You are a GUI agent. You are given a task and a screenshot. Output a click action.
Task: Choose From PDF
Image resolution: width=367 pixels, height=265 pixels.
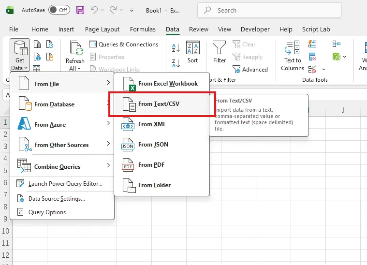[161, 165]
